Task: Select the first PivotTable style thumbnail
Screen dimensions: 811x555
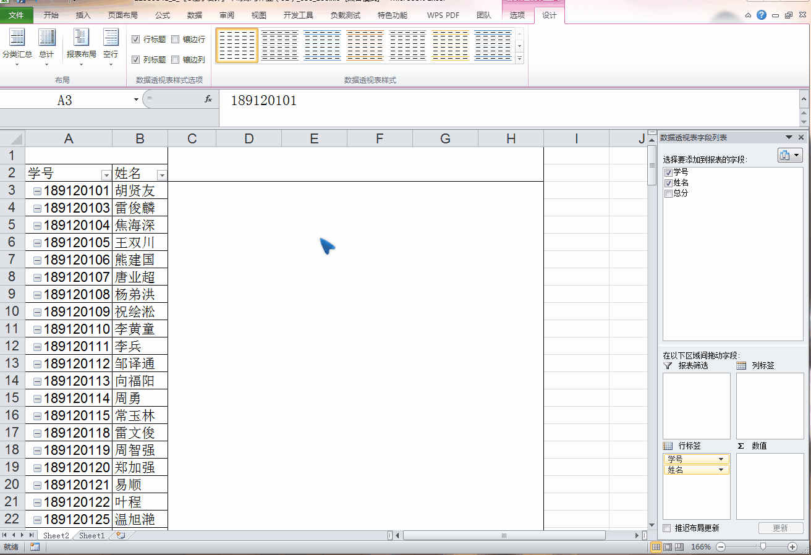Action: point(237,45)
